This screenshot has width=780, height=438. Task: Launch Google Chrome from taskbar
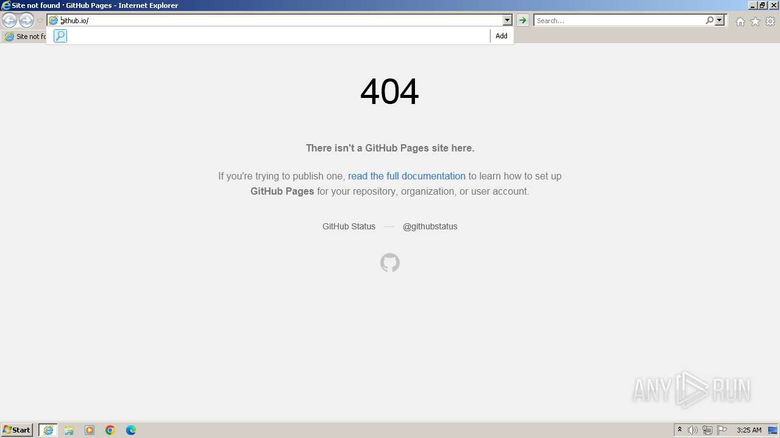(x=110, y=430)
